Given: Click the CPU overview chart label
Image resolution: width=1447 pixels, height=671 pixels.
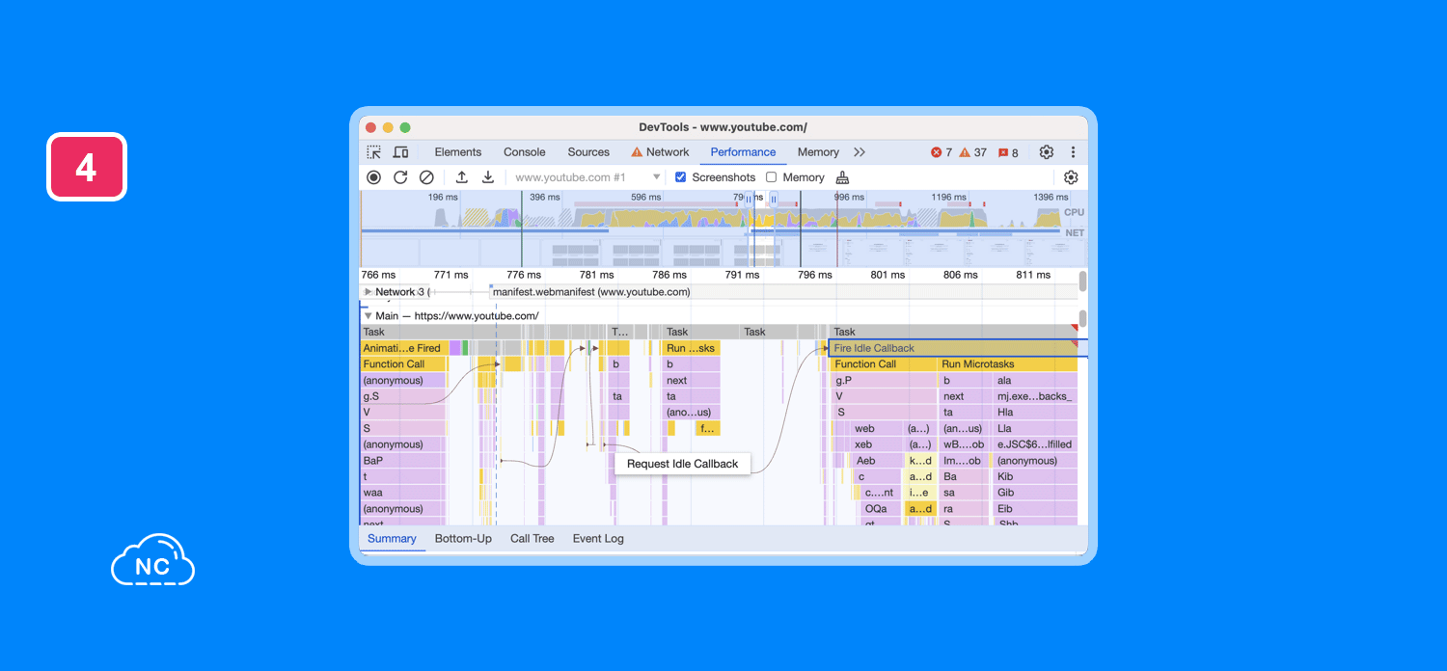Looking at the screenshot, I should 1074,212.
